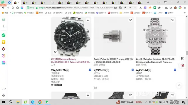
Task: Add Zenith Pulsante item to watchlist heart
Action: (x=130, y=20)
